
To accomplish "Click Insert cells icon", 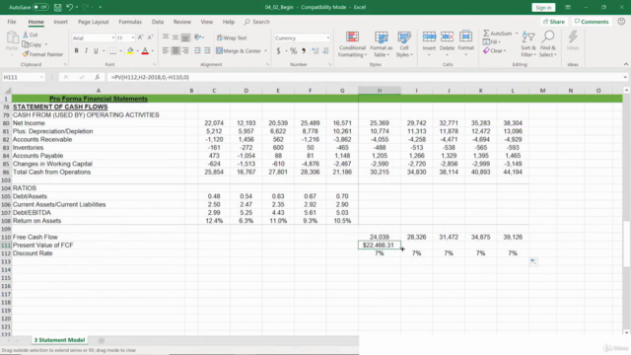I will [429, 37].
